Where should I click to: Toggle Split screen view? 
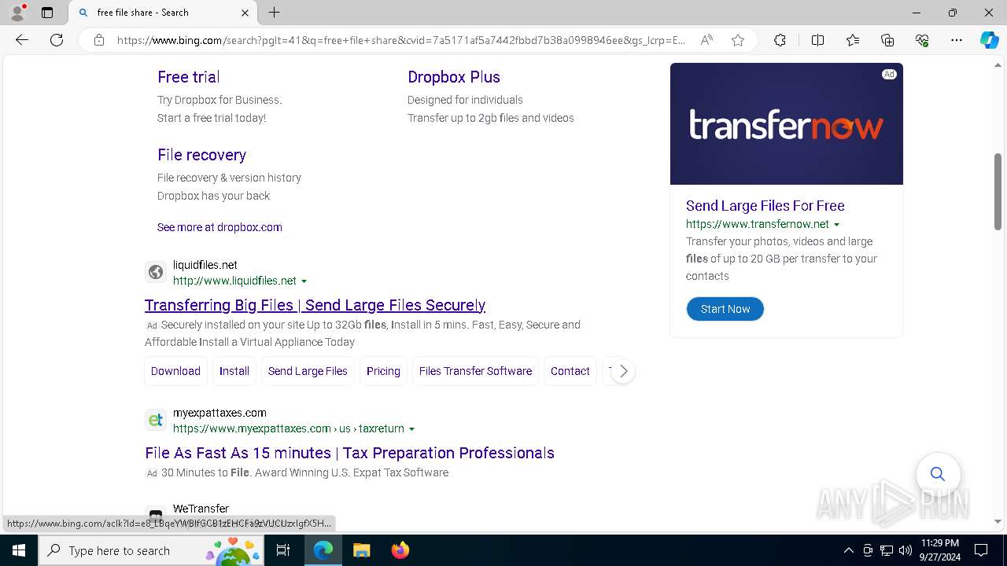[817, 40]
